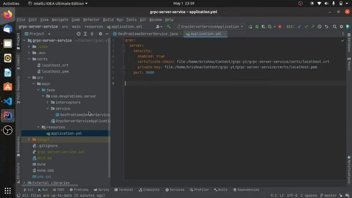This screenshot has height=198, width=352.
Task: Open the Profiler tool window
Action: pyautogui.click(x=199, y=190)
